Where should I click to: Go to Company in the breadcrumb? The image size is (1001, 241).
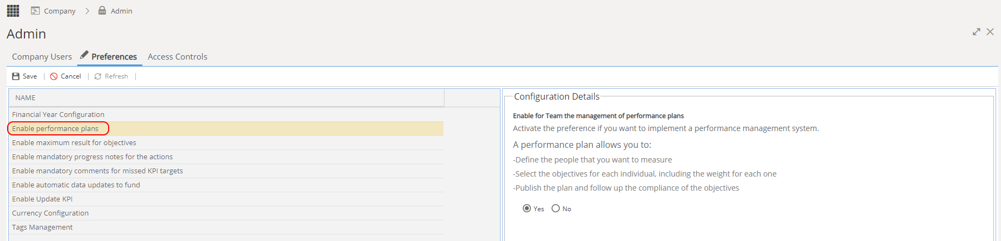(60, 11)
